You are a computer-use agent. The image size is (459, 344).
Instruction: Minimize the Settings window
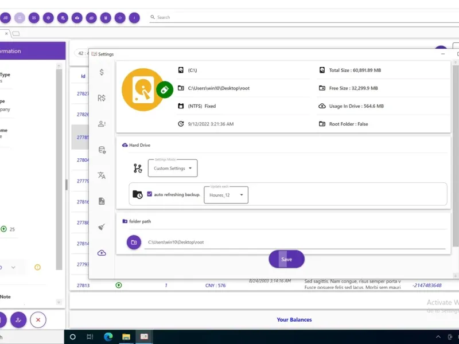pos(443,54)
